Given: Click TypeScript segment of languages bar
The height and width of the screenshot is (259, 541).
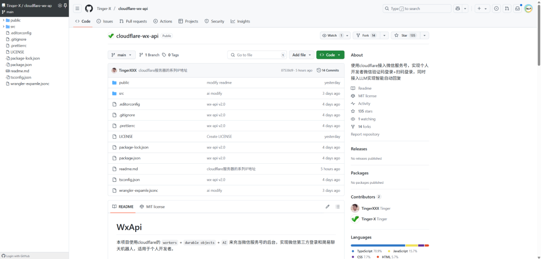Looking at the screenshot, I should [378, 245].
